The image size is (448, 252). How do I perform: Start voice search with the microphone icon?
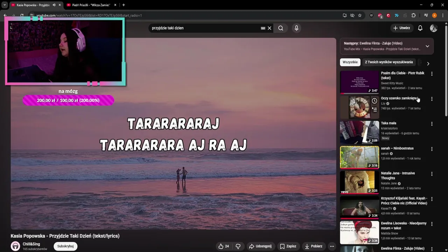(x=296, y=28)
